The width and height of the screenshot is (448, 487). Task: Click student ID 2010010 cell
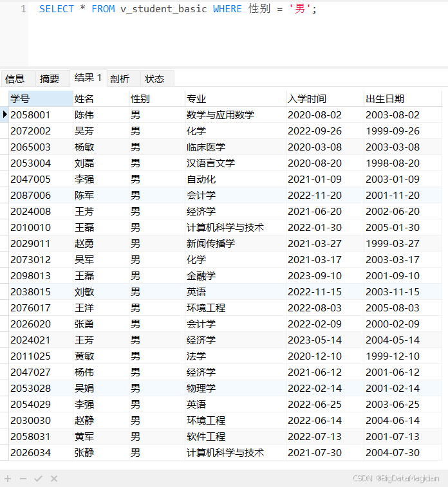(41, 227)
